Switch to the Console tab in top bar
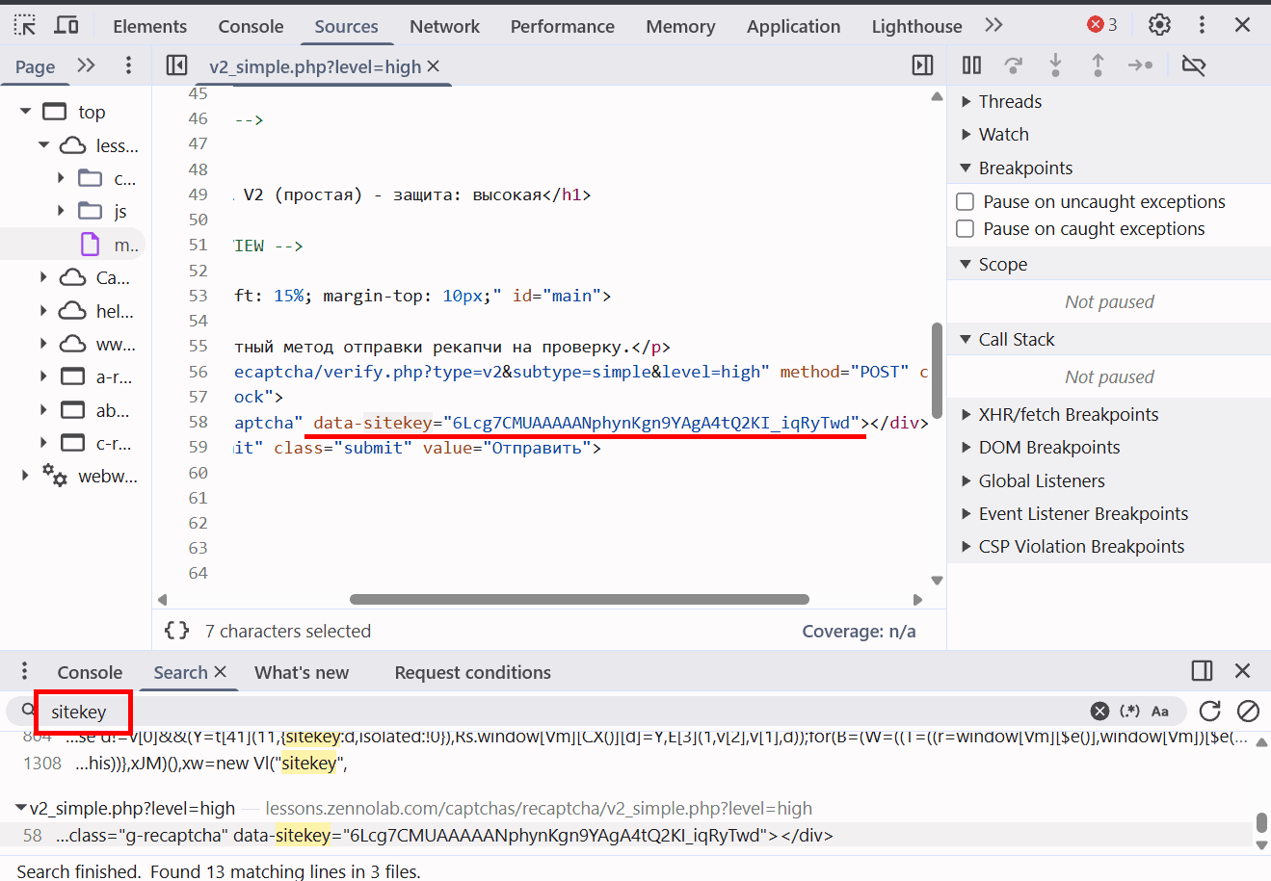 pos(251,26)
